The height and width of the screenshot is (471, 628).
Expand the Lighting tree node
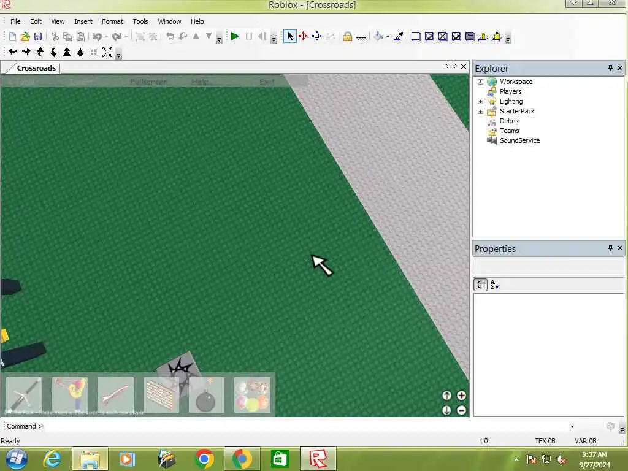480,101
